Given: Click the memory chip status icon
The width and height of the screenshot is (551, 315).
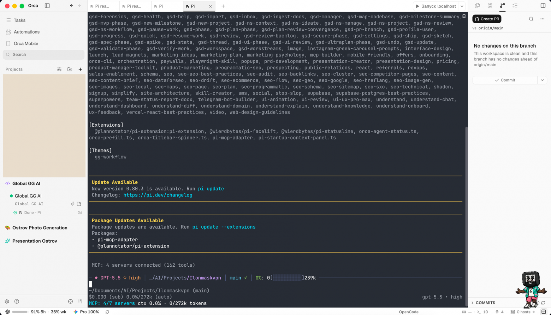Looking at the screenshot, I should [x=464, y=312].
